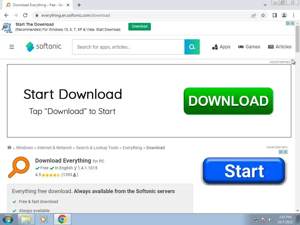Open the Chrome side panel icon
This screenshot has width=300, height=225.
pyautogui.click(x=275, y=15)
